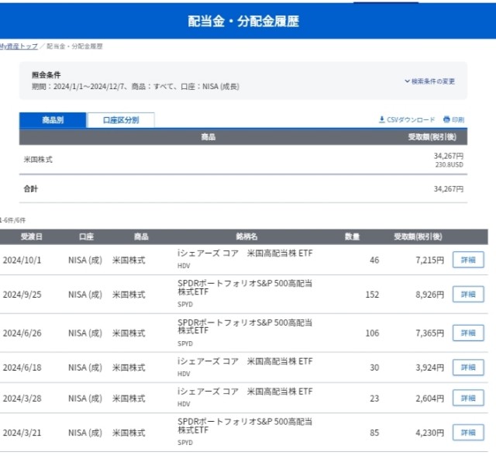Click the 1-6件/6件 result count
The height and width of the screenshot is (459, 496).
(x=12, y=220)
